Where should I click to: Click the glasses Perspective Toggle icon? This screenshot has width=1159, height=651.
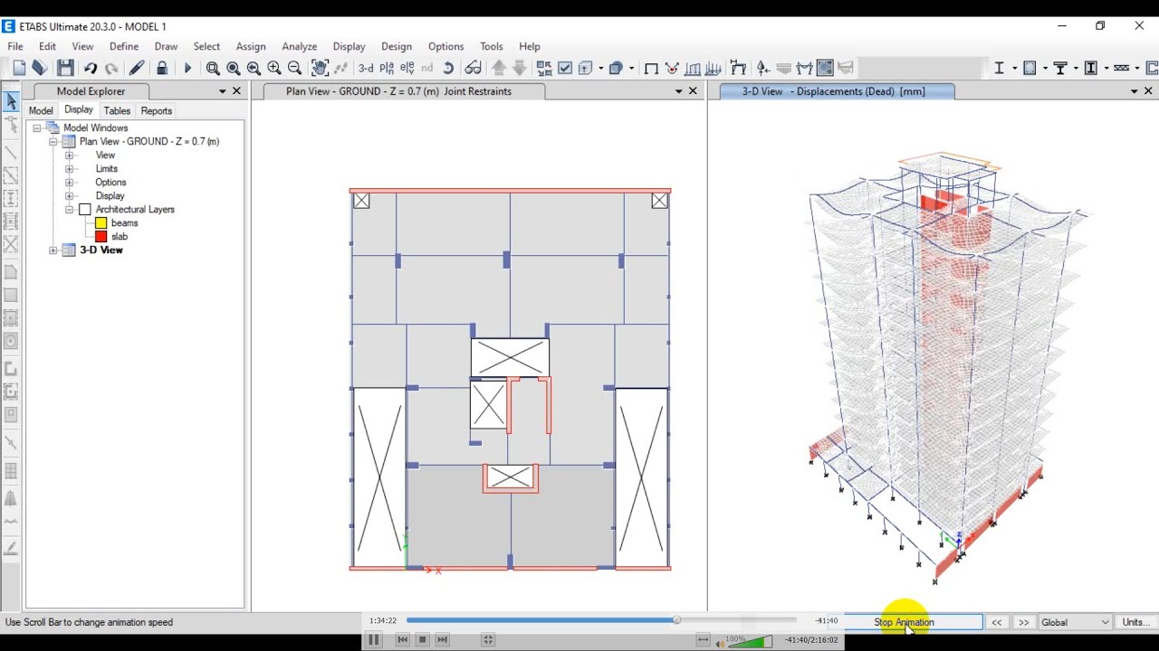coord(473,68)
